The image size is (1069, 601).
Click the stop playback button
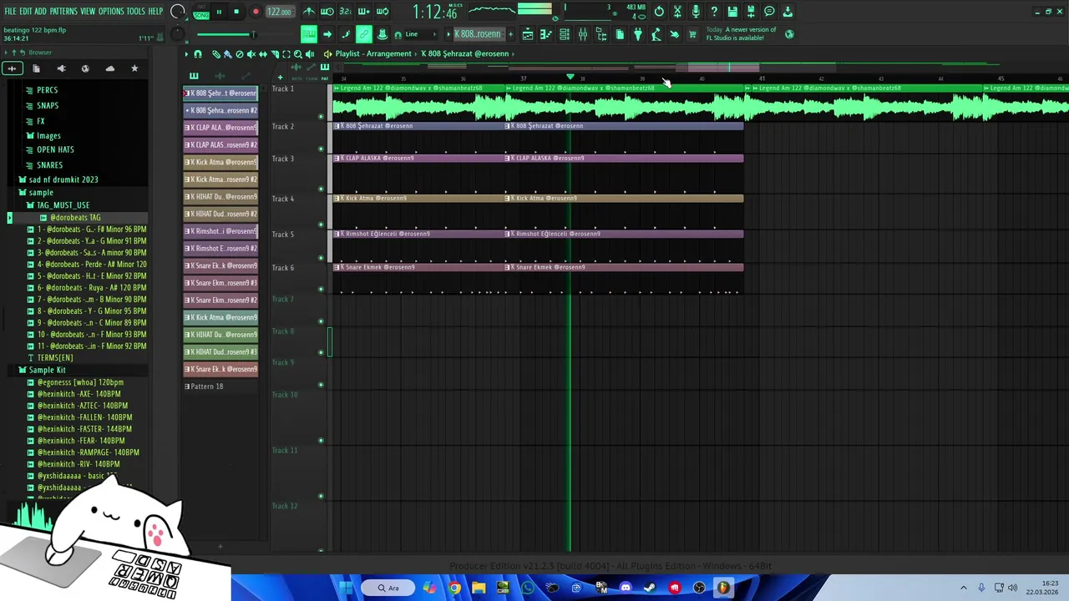tap(236, 12)
